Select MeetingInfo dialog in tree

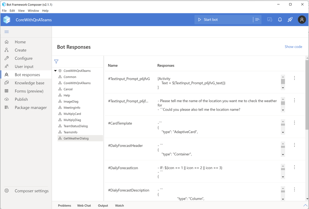pyautogui.click(x=72, y=108)
